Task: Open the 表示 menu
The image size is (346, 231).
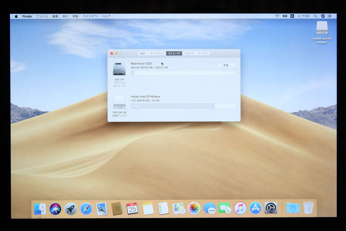Action: coord(65,16)
